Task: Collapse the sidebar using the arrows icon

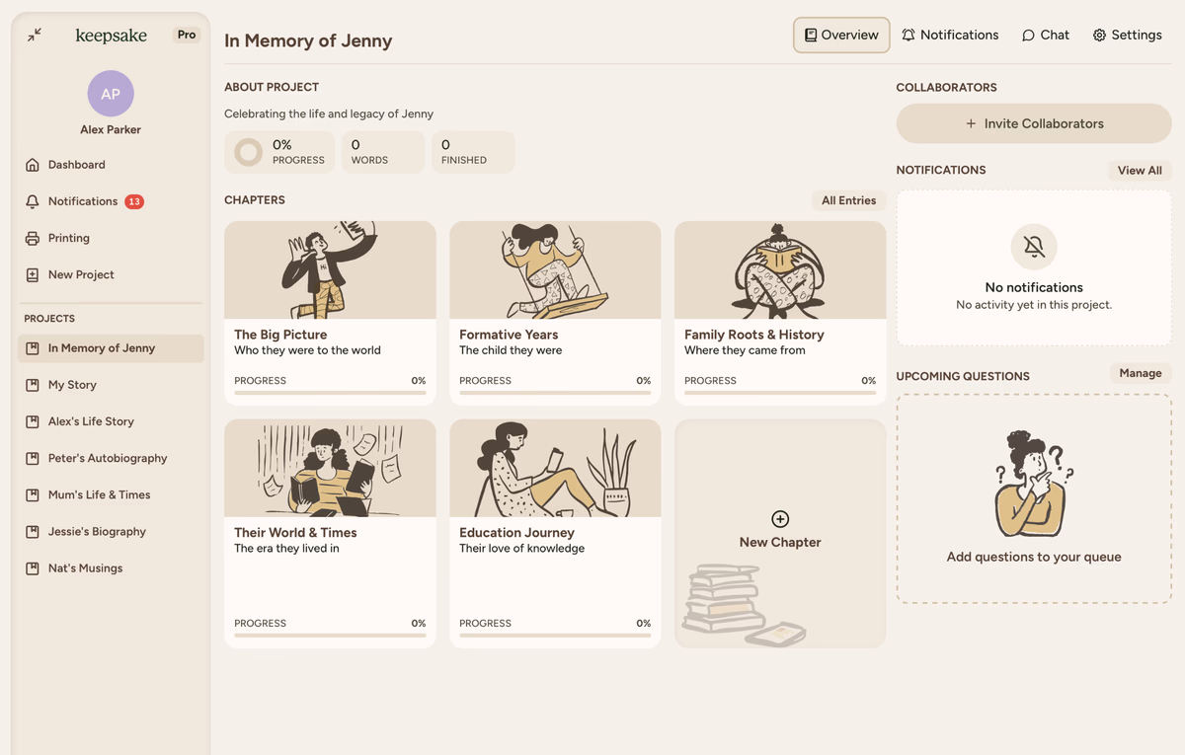Action: pos(35,35)
